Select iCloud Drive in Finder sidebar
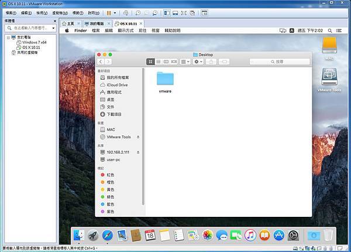This screenshot has width=351, height=252. (118, 85)
